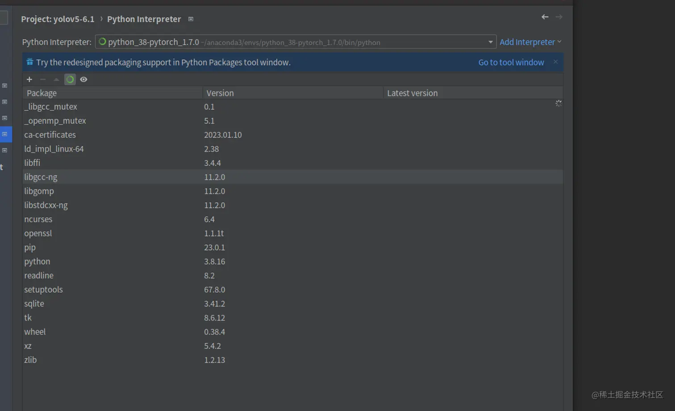Image resolution: width=675 pixels, height=411 pixels.
Task: Open the Python Interpreter selection dropdown
Action: 296,42
